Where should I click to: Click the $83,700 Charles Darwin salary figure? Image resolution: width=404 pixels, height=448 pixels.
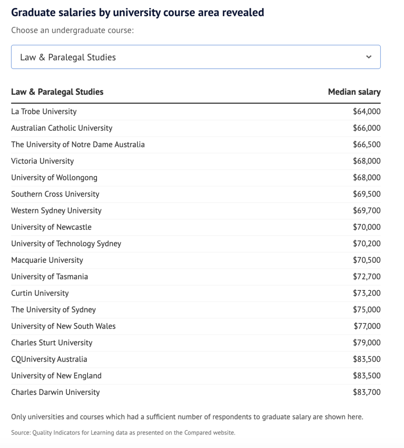367,392
